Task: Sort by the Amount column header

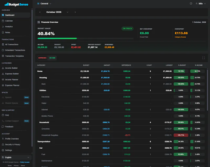Action: click(x=107, y=65)
